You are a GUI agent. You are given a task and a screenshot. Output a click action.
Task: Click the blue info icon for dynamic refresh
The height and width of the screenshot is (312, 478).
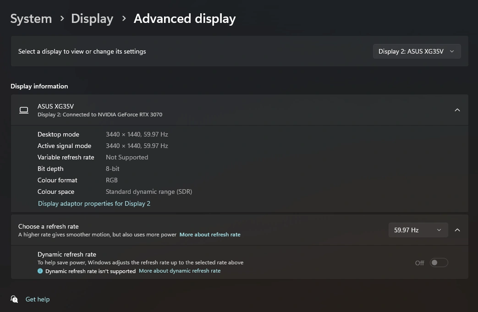coord(40,271)
